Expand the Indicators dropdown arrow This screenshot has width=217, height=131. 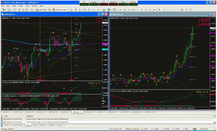[x=106, y=10]
